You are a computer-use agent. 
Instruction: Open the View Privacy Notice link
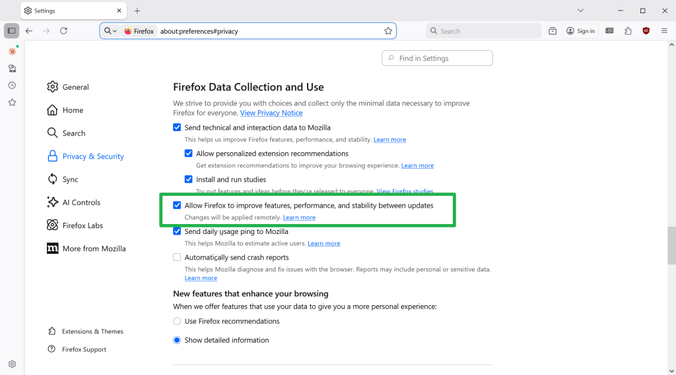271,113
